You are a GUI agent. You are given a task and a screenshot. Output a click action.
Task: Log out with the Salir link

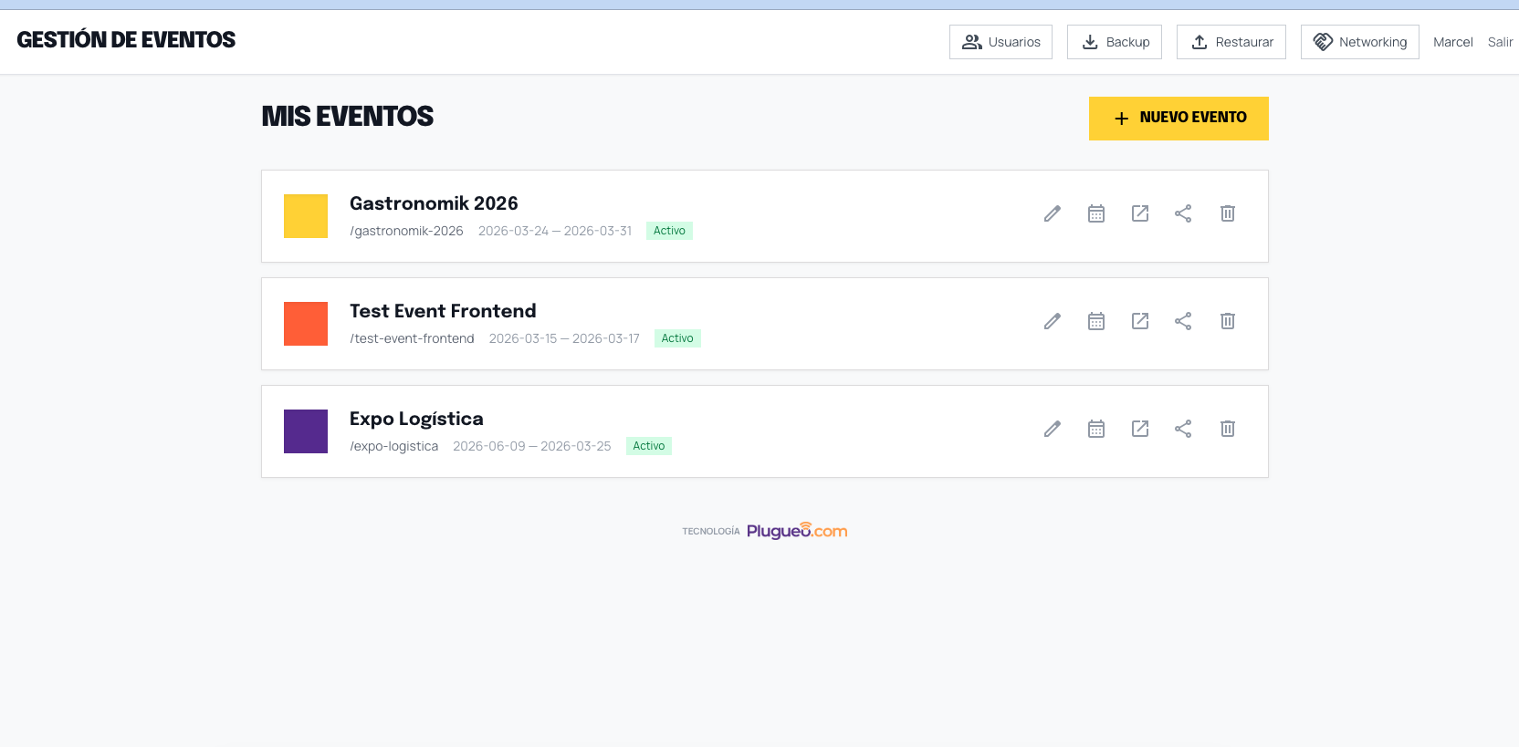pos(1500,42)
